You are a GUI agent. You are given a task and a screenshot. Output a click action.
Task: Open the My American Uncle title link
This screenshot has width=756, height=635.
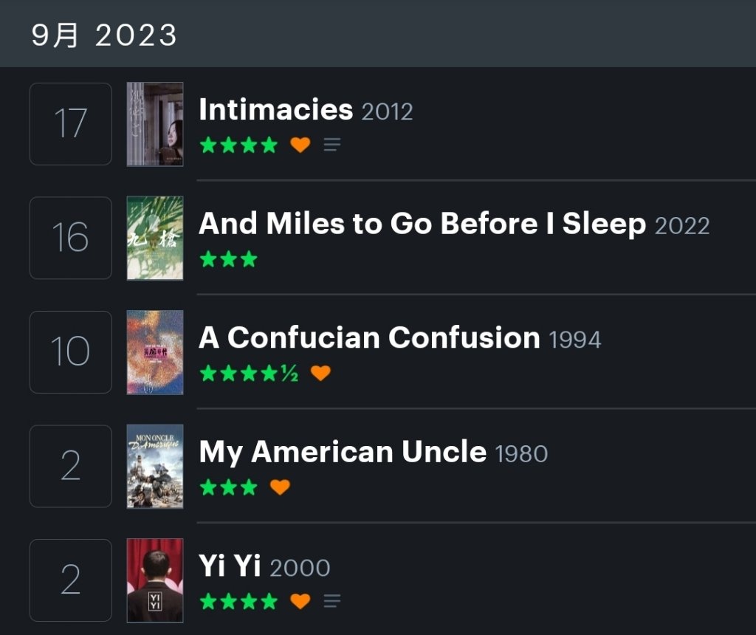pyautogui.click(x=343, y=453)
